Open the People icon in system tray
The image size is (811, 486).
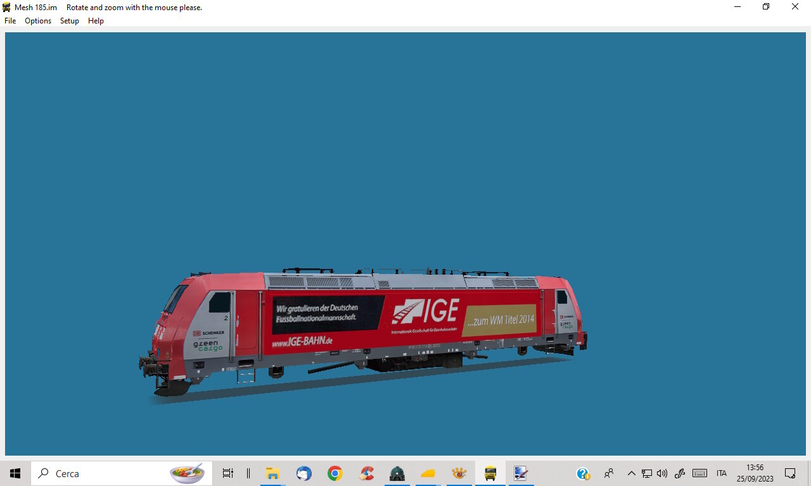click(x=609, y=473)
